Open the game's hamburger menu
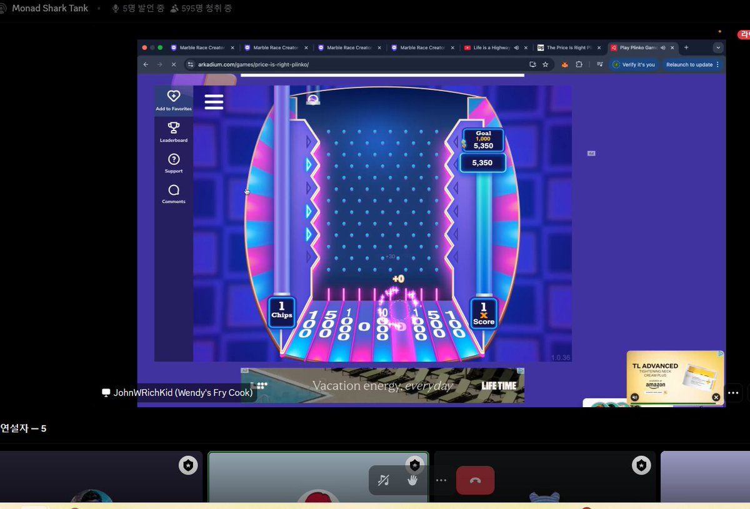Screen dimensions: 750x509 (214, 102)
